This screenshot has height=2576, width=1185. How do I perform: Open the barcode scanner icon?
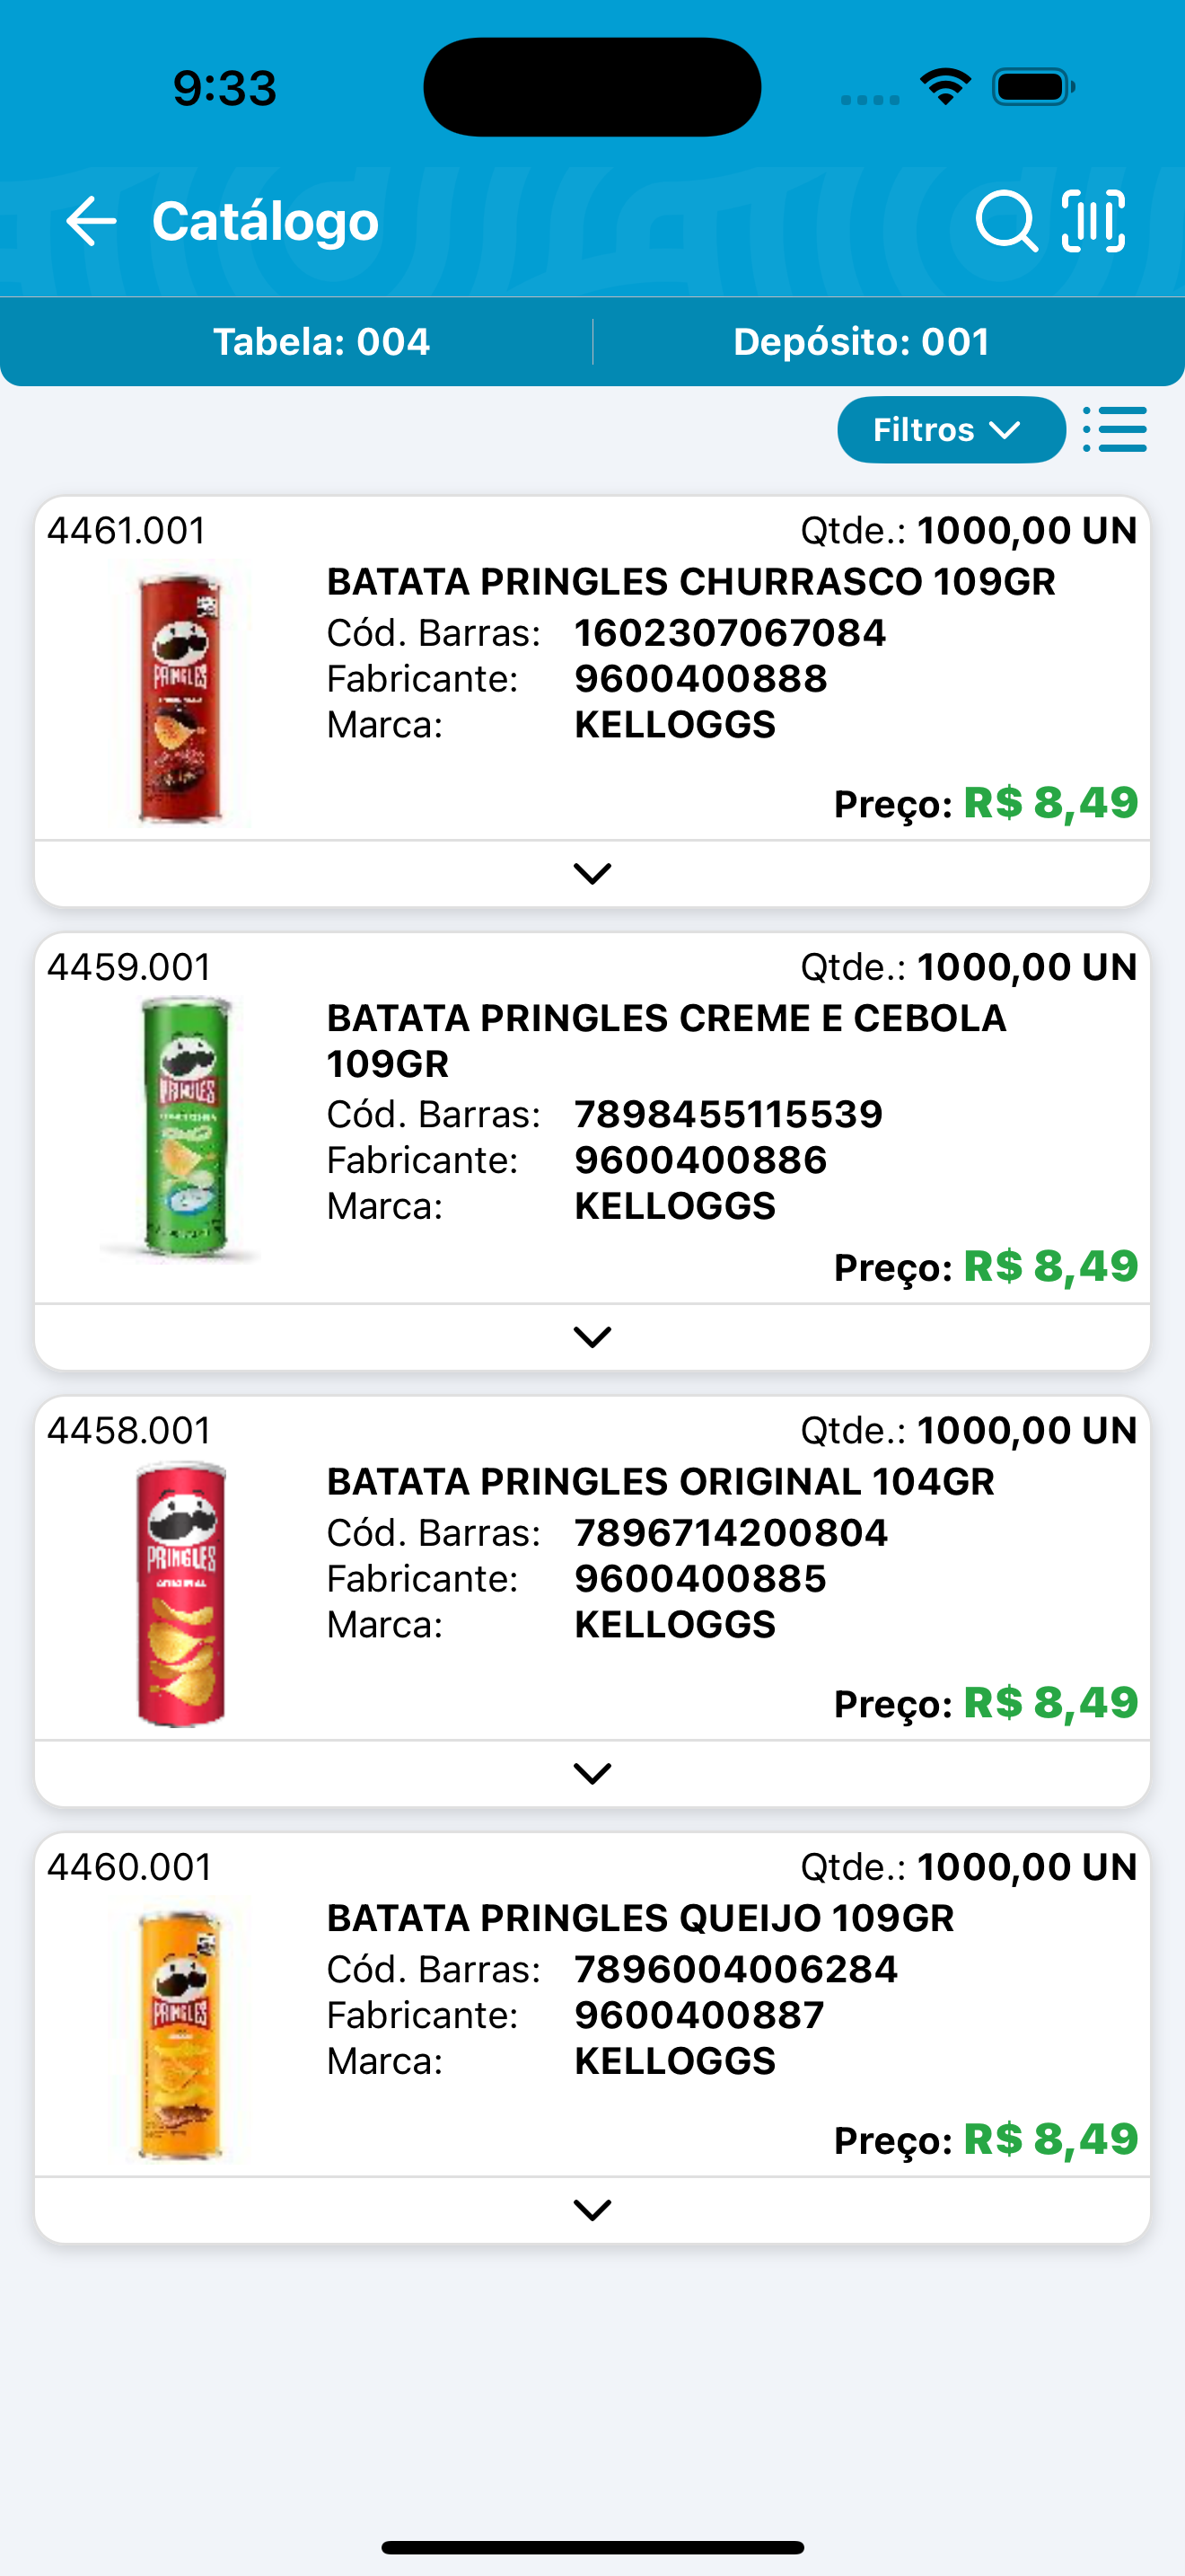tap(1093, 221)
